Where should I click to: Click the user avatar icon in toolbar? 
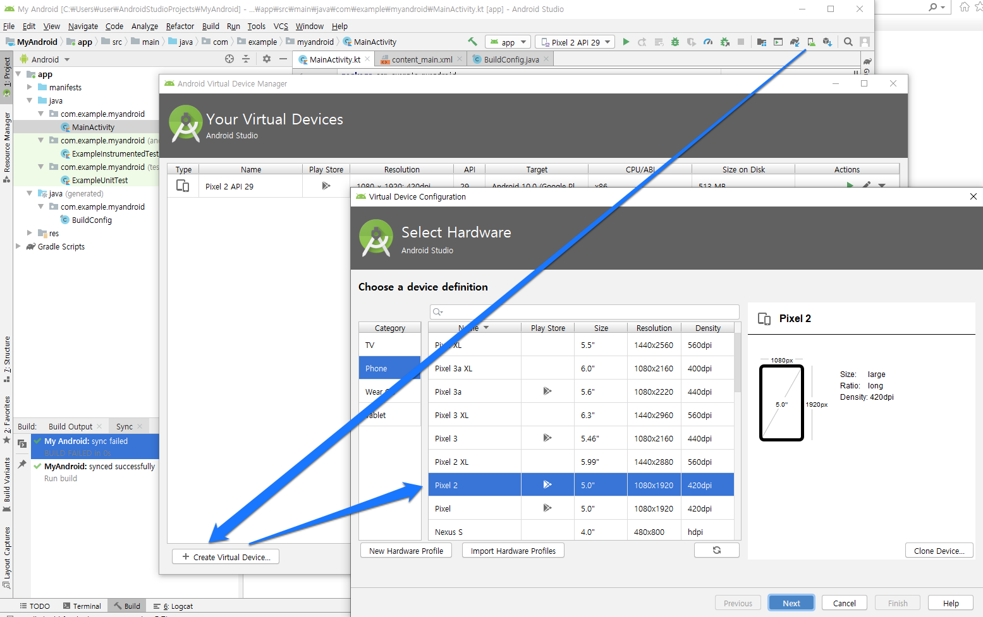coord(865,42)
